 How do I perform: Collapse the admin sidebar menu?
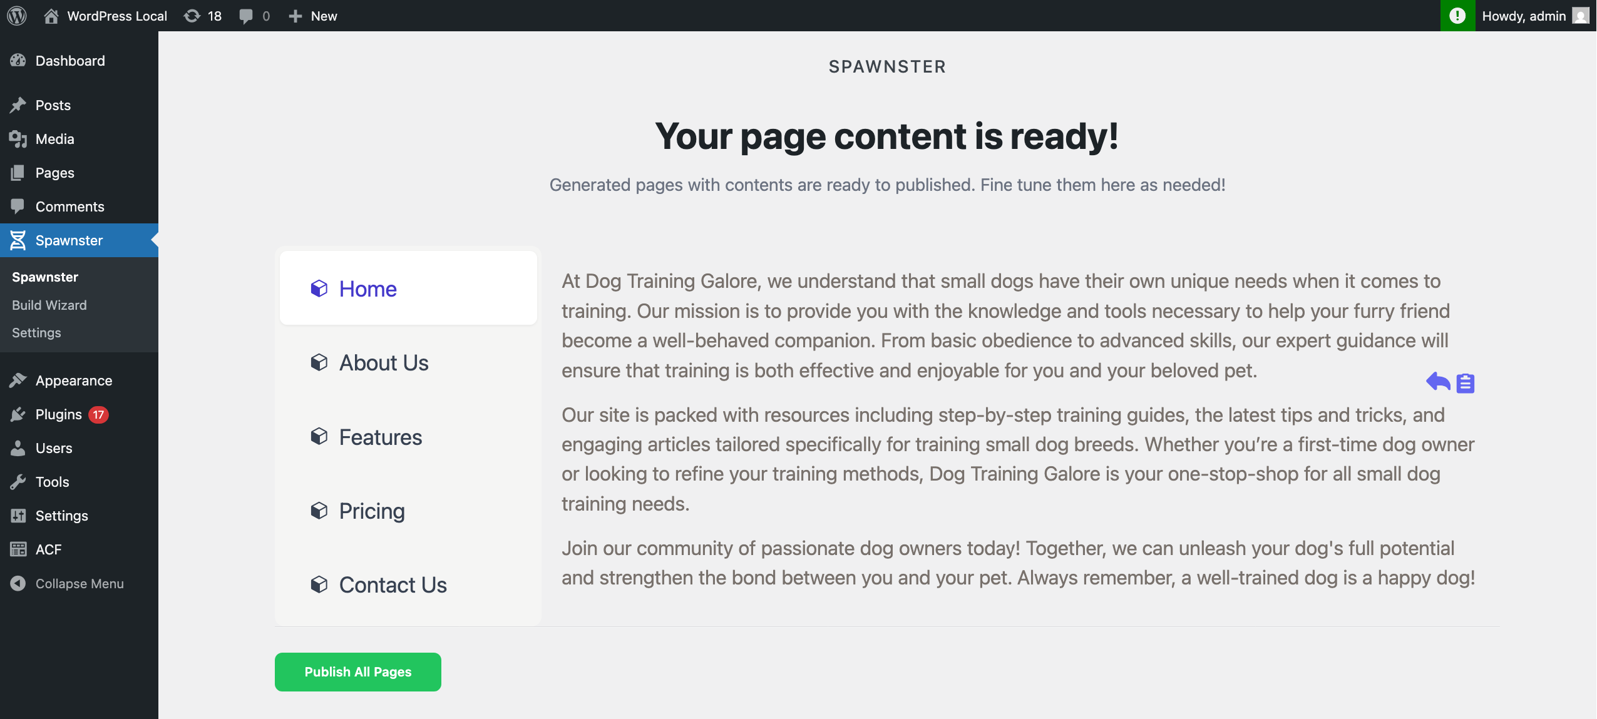[67, 583]
